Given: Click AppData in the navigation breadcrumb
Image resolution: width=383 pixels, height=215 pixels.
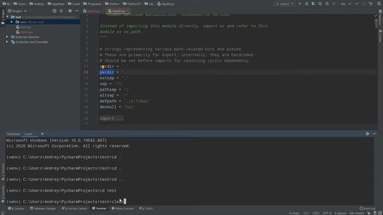Looking at the screenshot, I should 56,4.
